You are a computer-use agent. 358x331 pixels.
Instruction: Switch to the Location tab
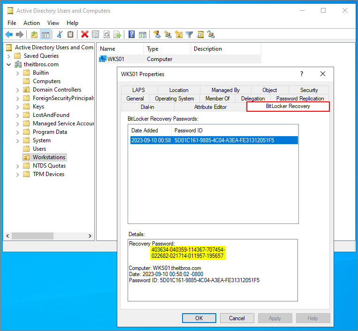pyautogui.click(x=179, y=90)
